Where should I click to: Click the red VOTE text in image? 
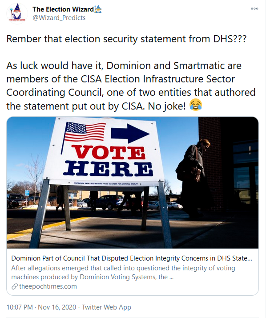pos(109,152)
